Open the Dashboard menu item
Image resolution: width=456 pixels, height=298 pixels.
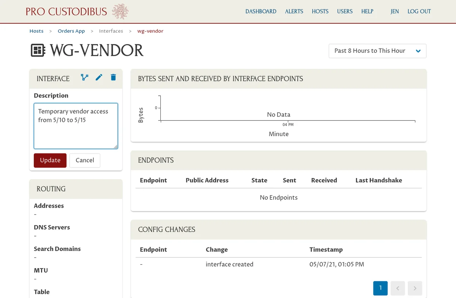[261, 11]
